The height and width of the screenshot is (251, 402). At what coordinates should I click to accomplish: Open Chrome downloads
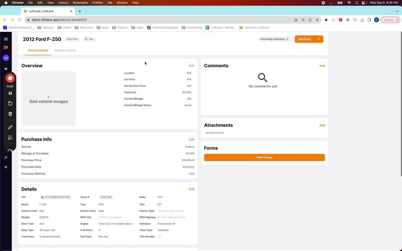pos(362,20)
